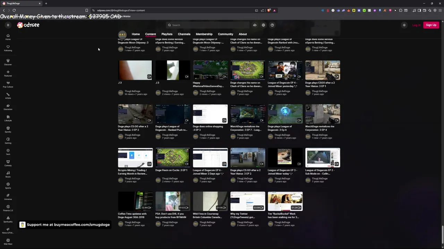Open the Education category
Screen dimensions: 444x249
coord(8,107)
